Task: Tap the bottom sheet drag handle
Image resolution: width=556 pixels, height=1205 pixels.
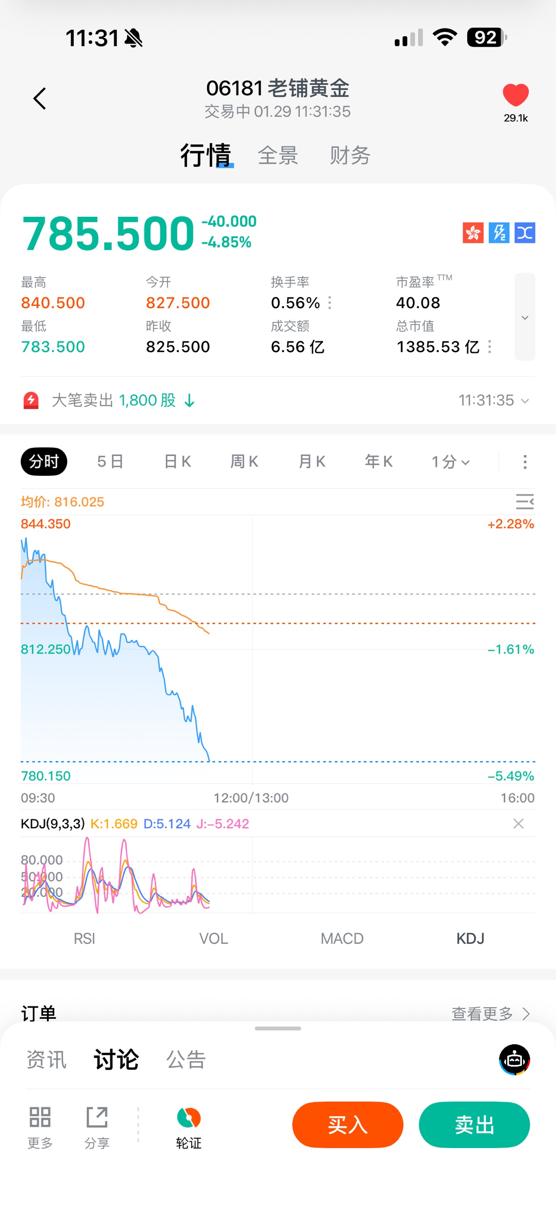Action: 278,1028
